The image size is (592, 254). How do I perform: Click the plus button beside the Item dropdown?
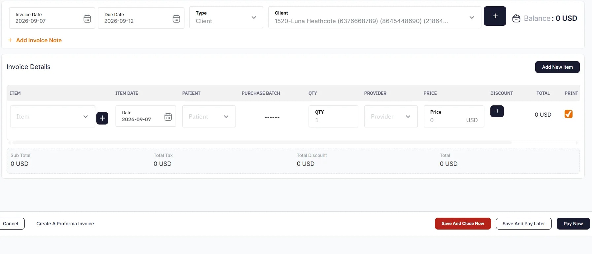pyautogui.click(x=102, y=118)
